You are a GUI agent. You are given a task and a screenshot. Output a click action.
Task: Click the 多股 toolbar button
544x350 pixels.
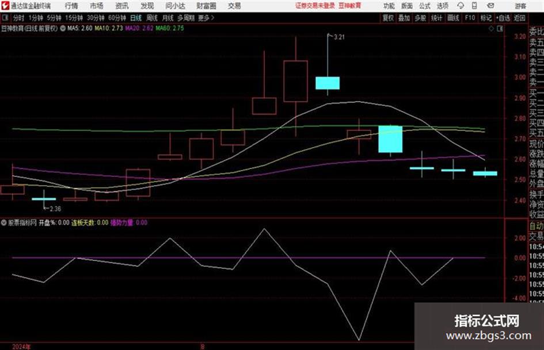tap(420, 18)
